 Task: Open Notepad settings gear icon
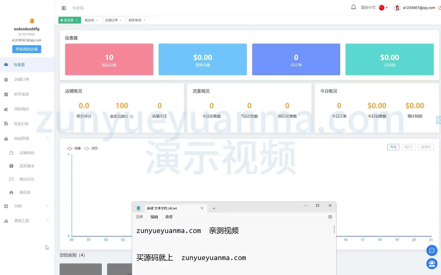330,217
